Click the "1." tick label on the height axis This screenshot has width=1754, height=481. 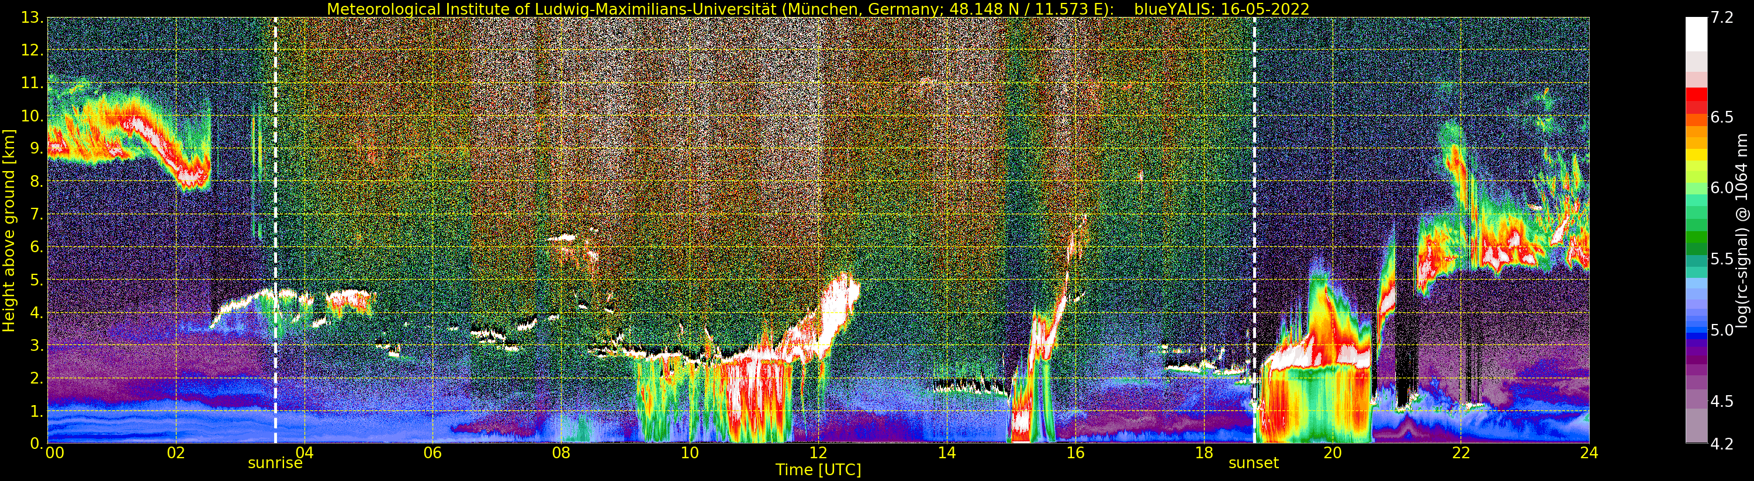[36, 411]
